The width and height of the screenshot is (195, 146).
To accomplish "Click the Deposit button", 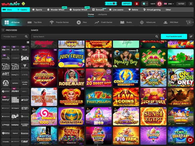I will coord(127,4).
